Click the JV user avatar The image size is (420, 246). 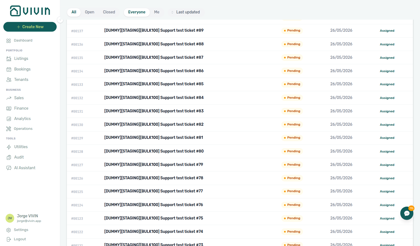tap(10, 218)
